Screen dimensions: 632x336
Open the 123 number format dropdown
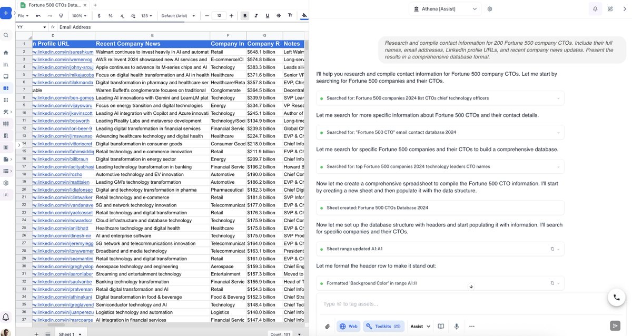[146, 16]
